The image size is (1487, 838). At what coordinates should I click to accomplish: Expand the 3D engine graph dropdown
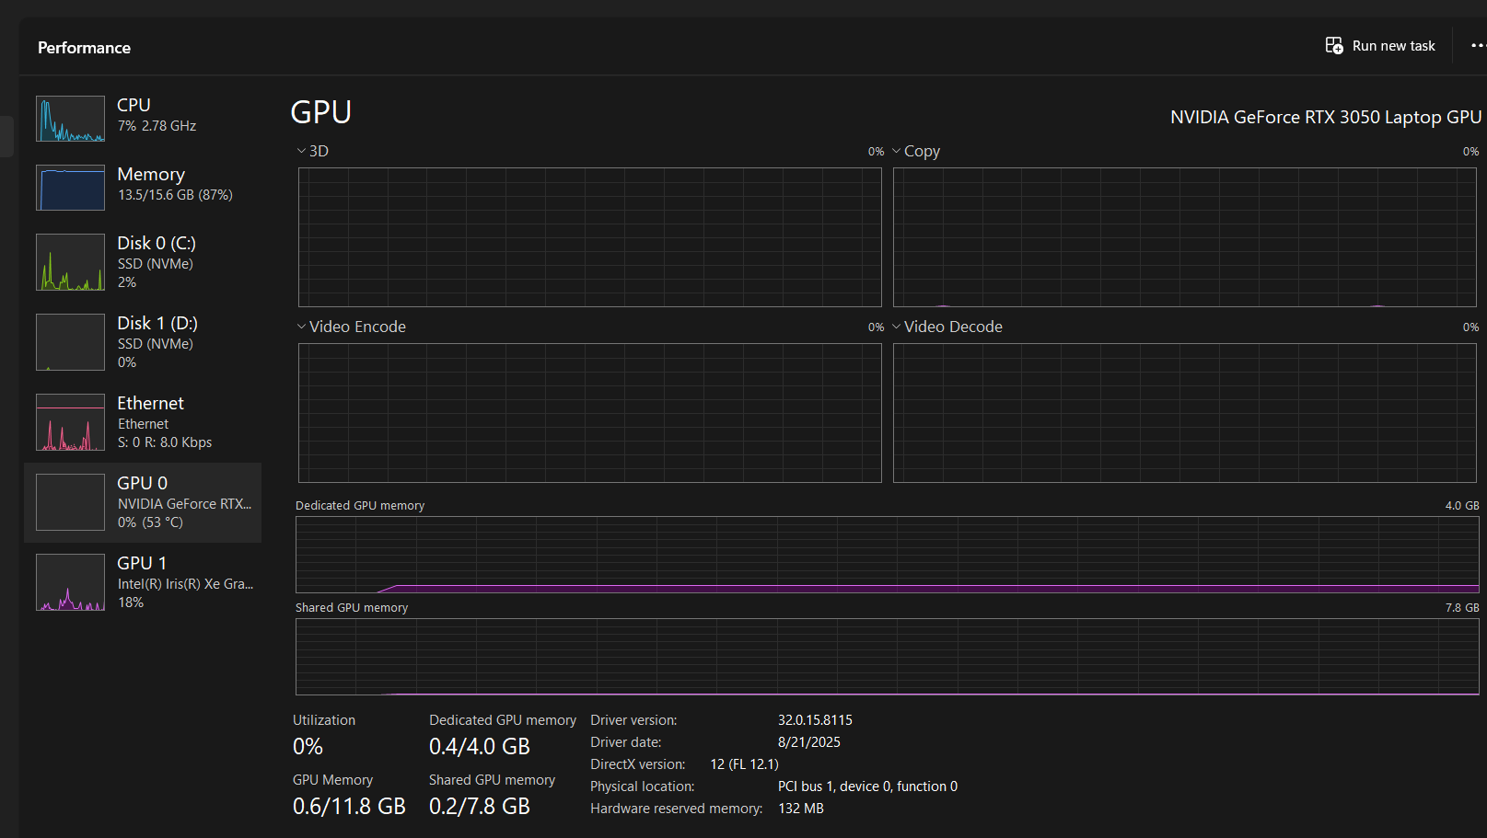[301, 151]
